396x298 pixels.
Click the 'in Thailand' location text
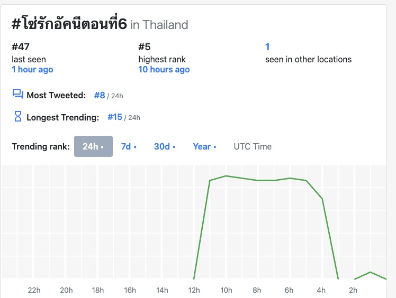[159, 25]
